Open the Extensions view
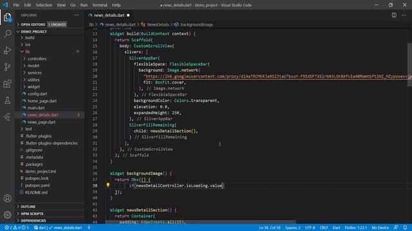The width and height of the screenshot is (412, 231). [7, 83]
